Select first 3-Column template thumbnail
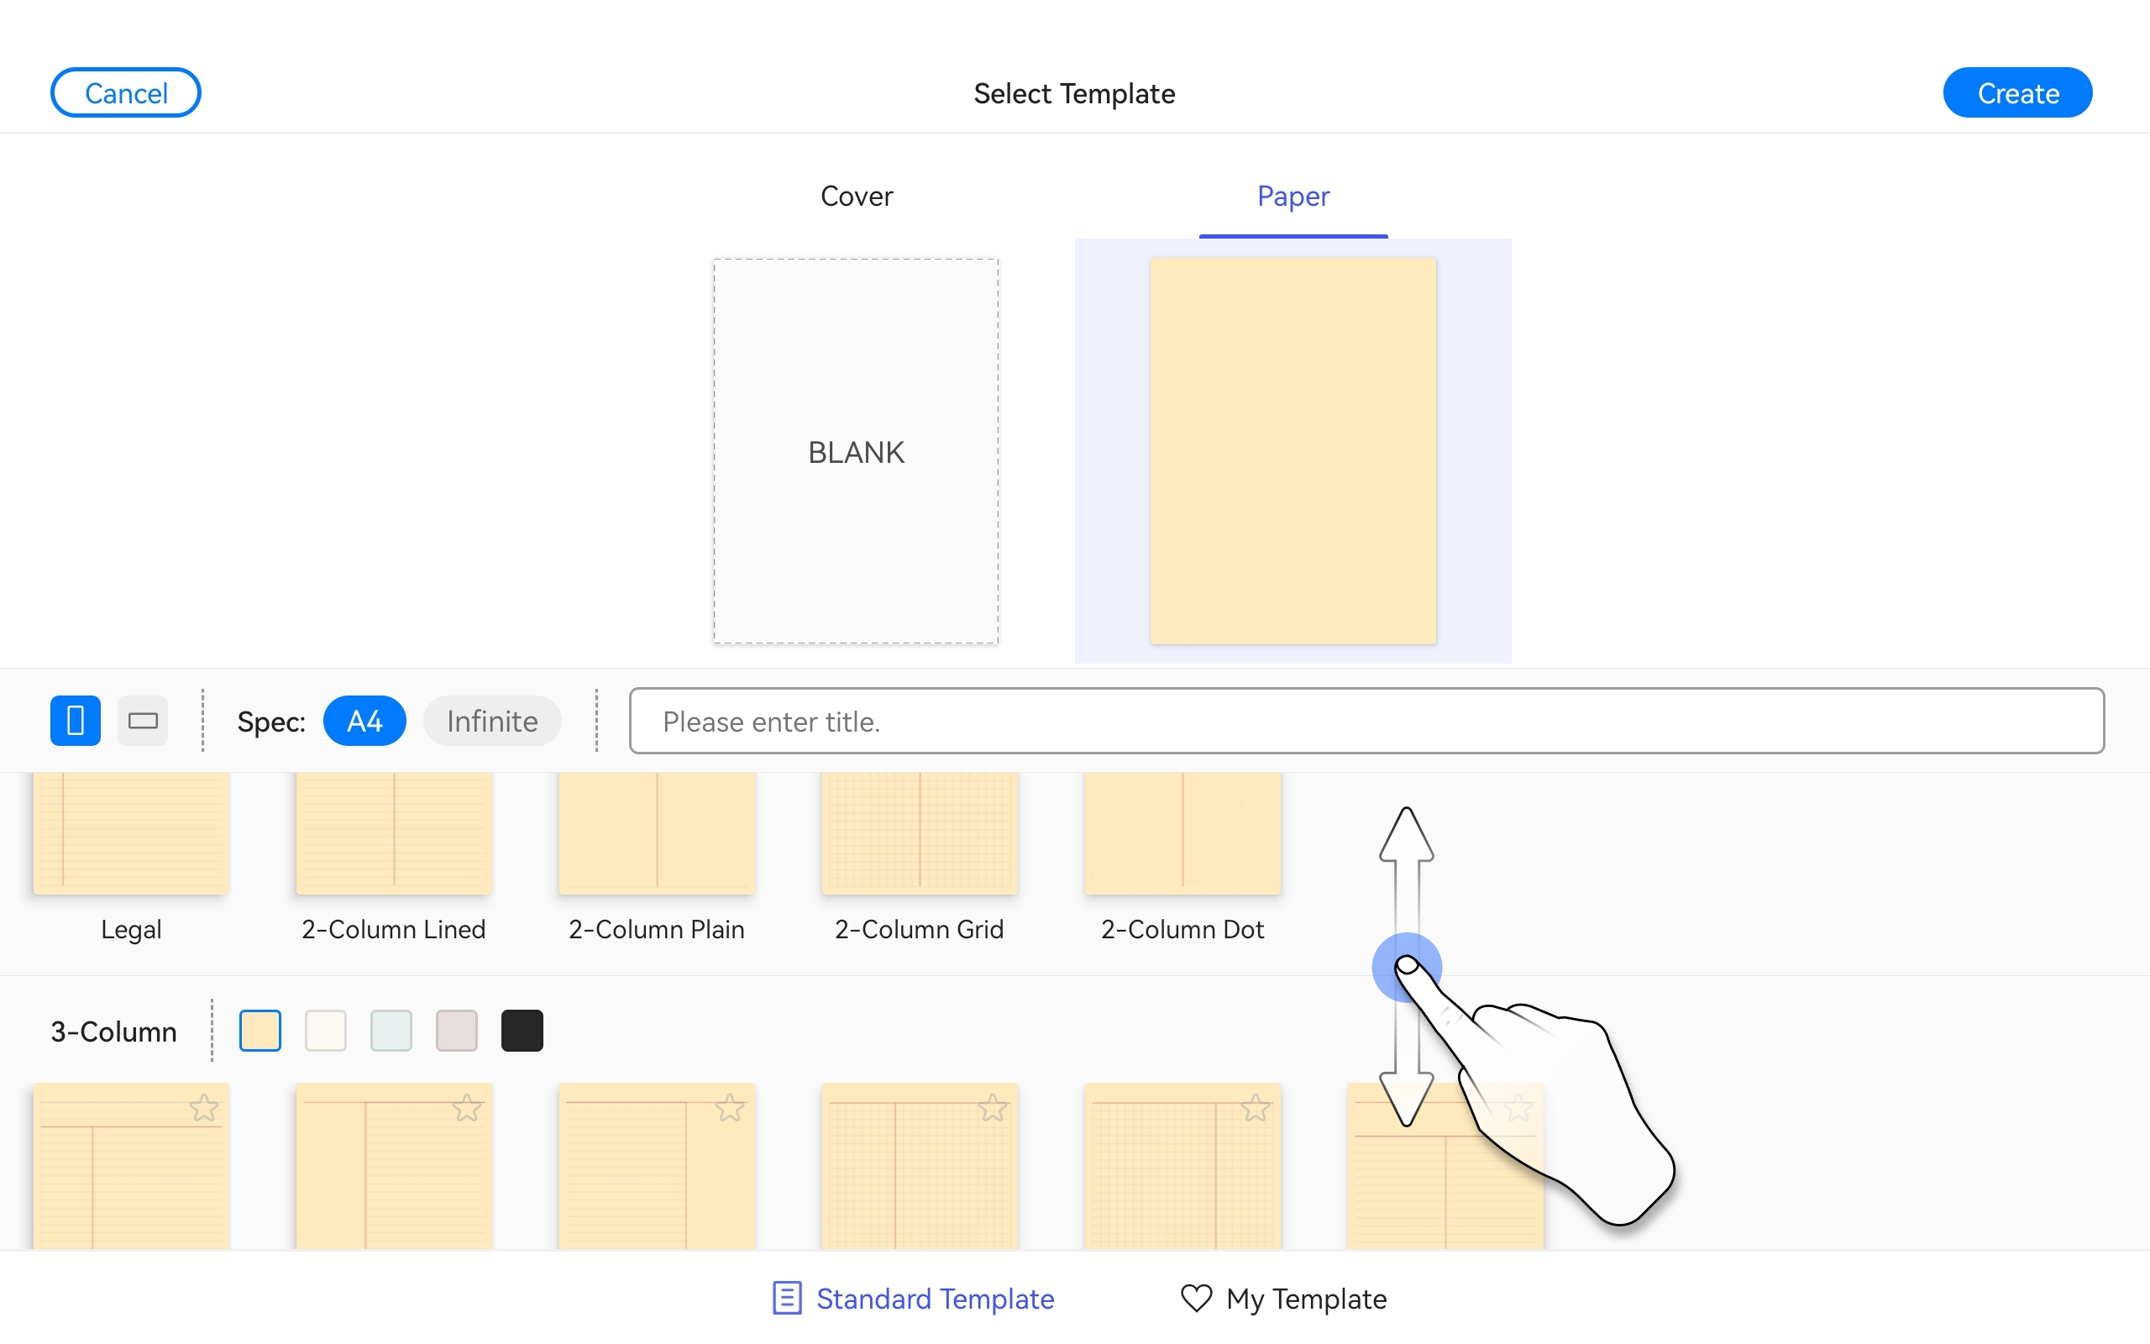Image resolution: width=2150 pixels, height=1344 pixels. tap(132, 1166)
